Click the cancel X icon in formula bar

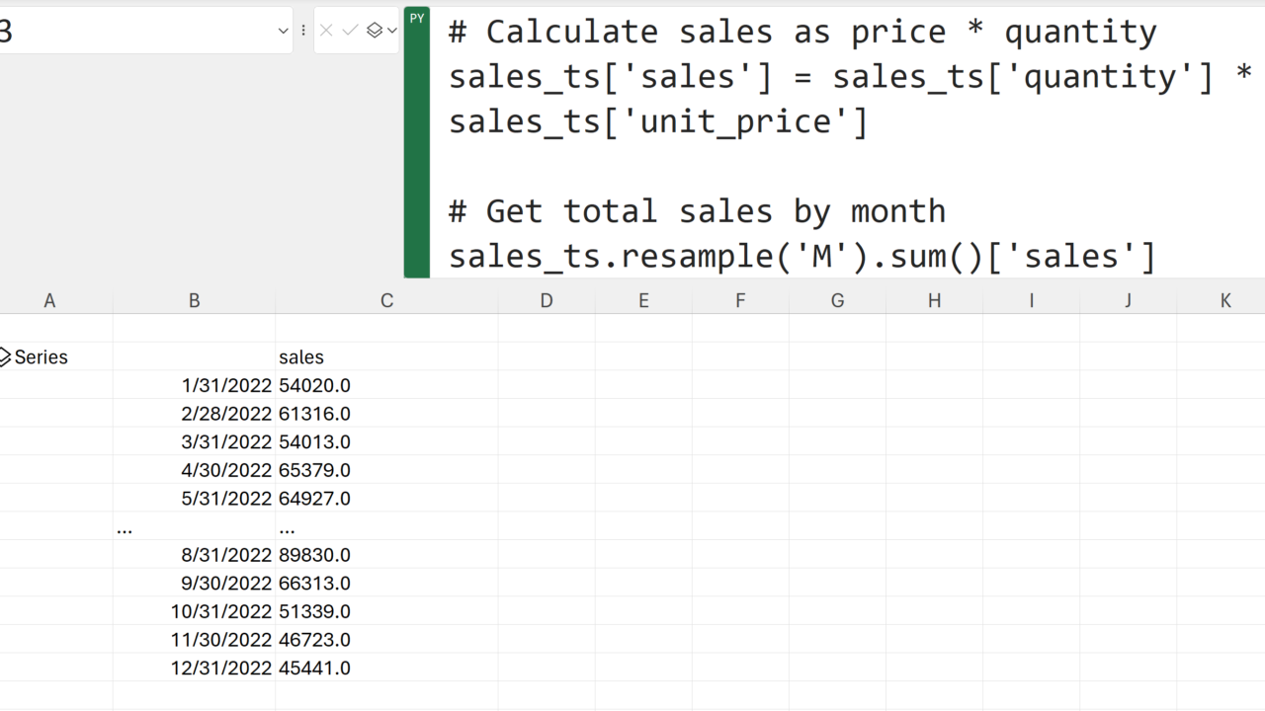(x=326, y=31)
